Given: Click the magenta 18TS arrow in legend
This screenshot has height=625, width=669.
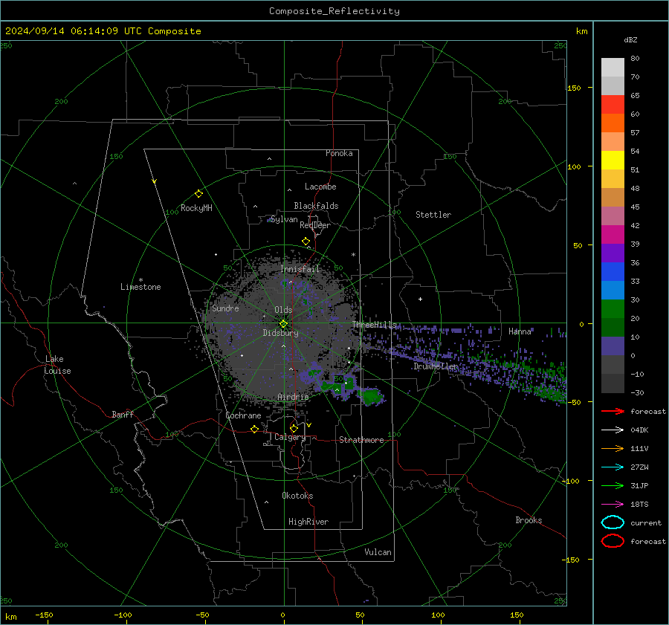Looking at the screenshot, I should pyautogui.click(x=613, y=505).
